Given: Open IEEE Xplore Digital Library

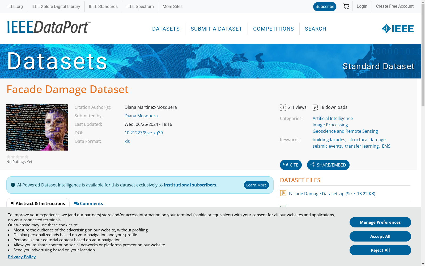Looking at the screenshot, I should 56,6.
